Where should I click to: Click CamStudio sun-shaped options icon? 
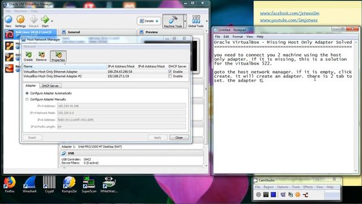pos(298,195)
